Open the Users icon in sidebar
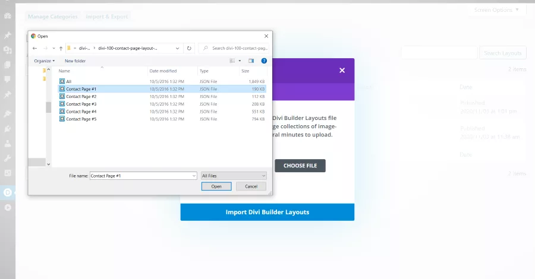 (8, 144)
